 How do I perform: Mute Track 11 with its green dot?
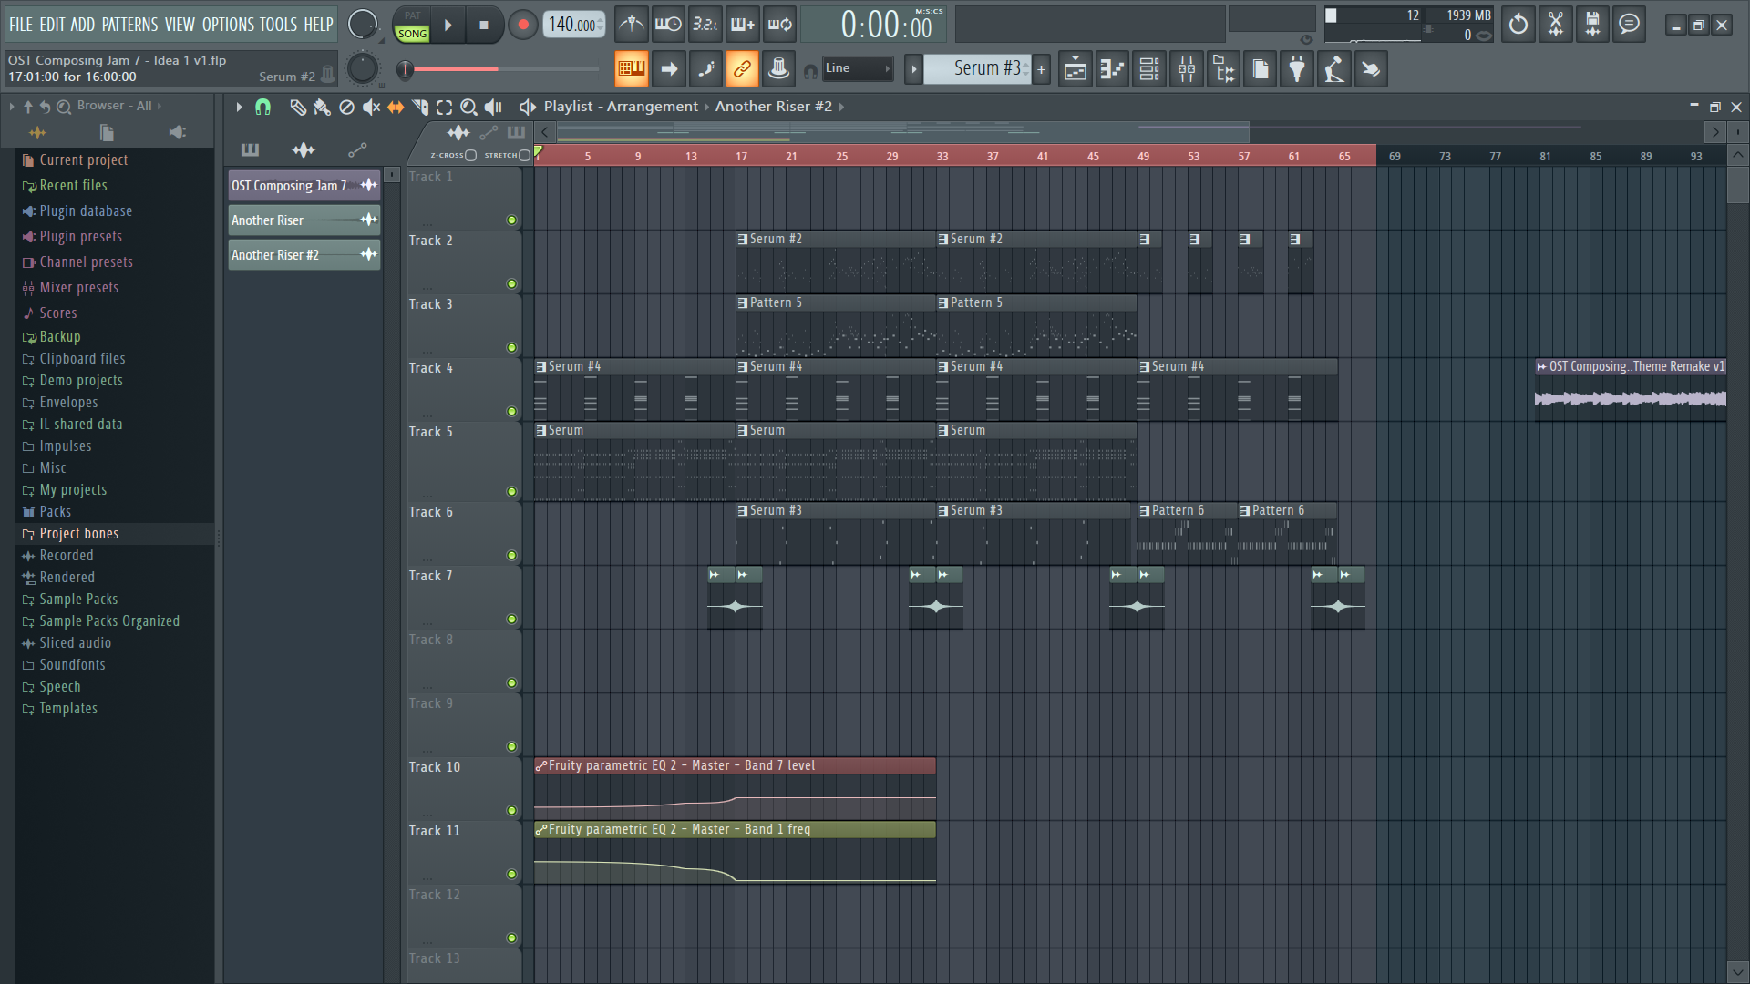(511, 874)
